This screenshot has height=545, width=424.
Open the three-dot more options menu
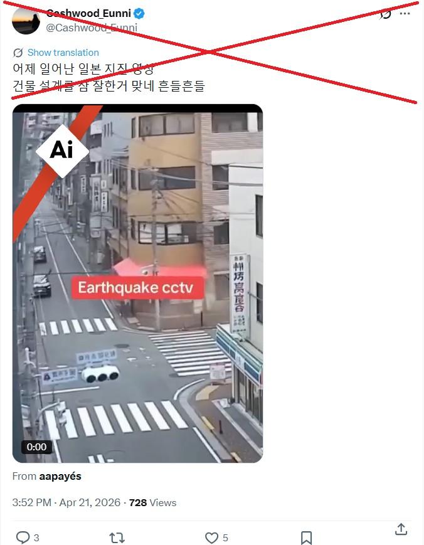(405, 14)
